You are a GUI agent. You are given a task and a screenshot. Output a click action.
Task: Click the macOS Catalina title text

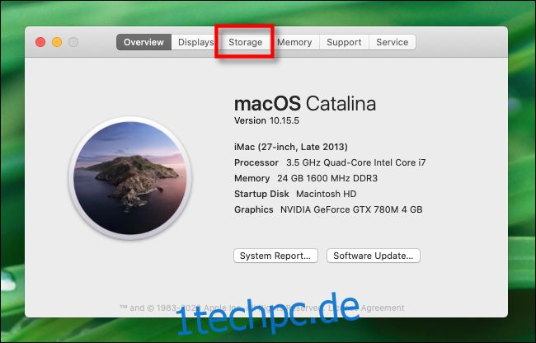point(305,104)
